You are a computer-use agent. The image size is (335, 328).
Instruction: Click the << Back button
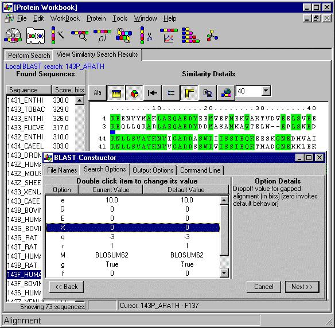(67, 287)
